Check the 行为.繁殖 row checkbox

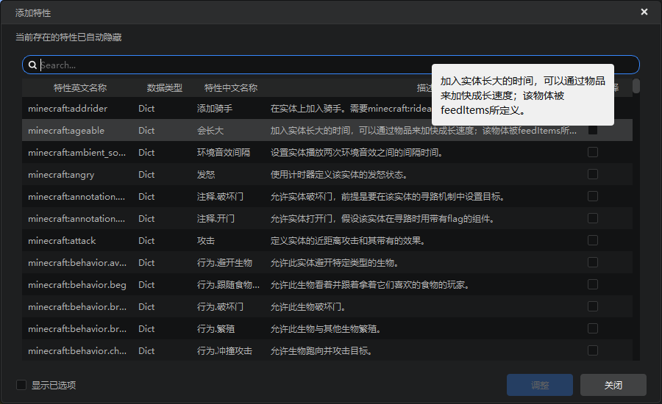[x=593, y=328]
